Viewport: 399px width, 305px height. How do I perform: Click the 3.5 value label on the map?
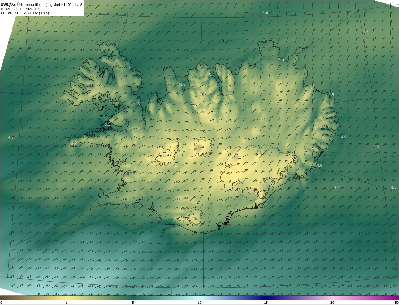click(366, 32)
